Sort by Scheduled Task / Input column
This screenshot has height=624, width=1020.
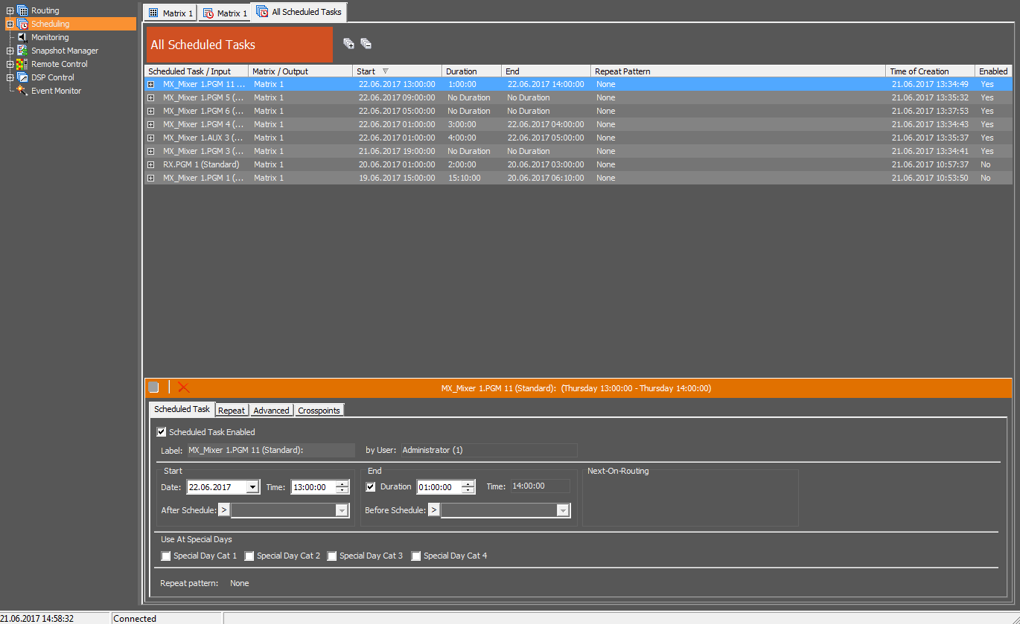click(x=197, y=71)
